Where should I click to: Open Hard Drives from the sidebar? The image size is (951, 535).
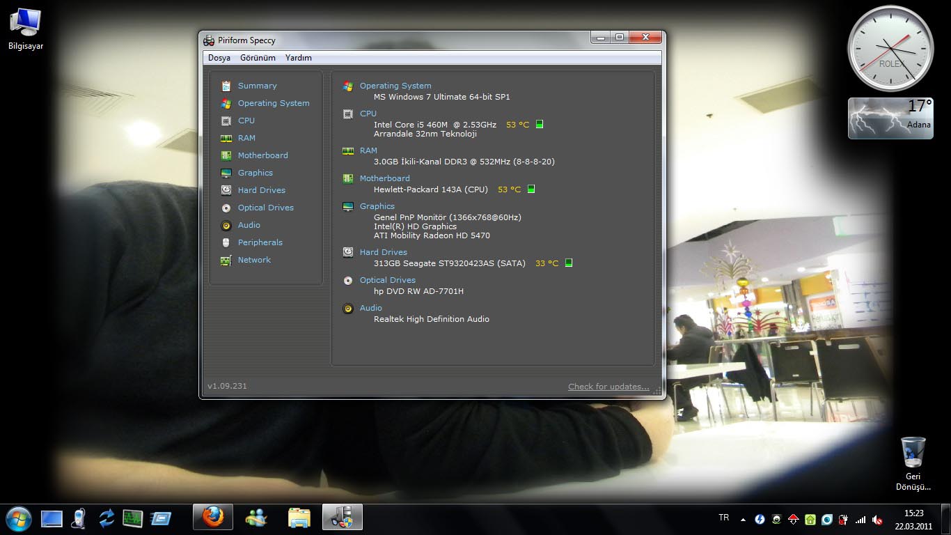click(x=262, y=190)
